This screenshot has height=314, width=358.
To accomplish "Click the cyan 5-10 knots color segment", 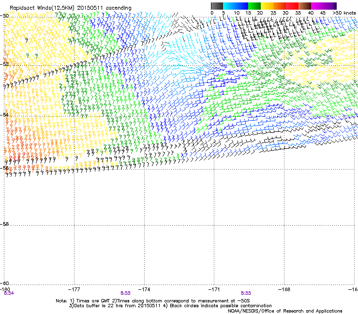I will tap(229, 6).
